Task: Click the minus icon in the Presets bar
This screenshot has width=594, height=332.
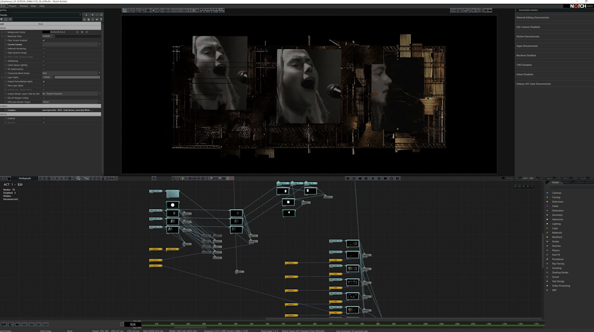Action: 97,15
